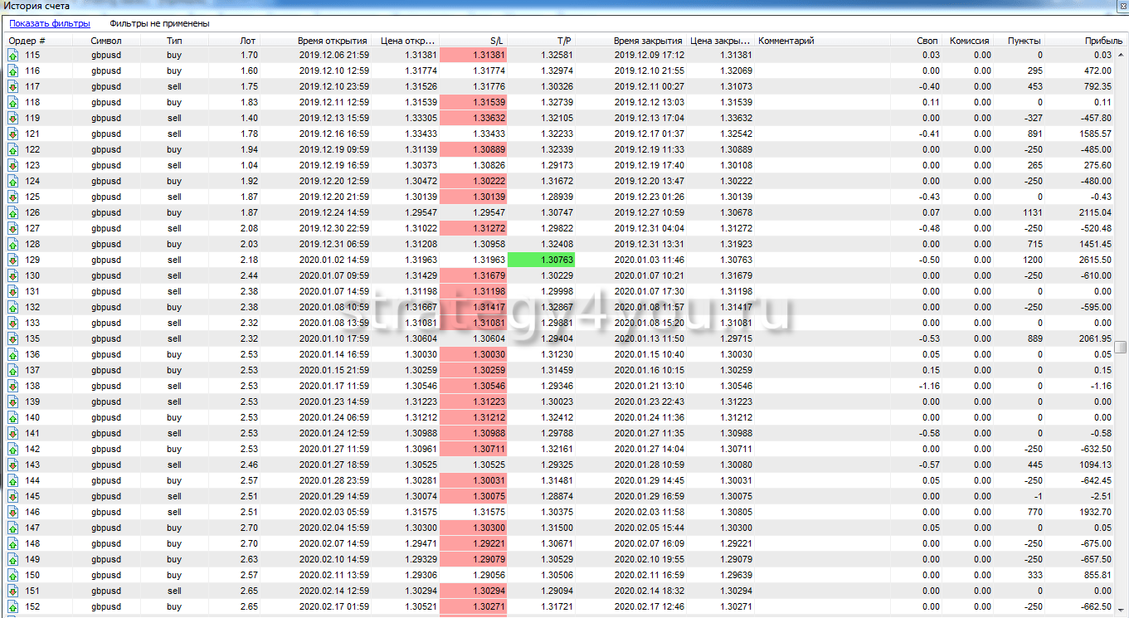This screenshot has height=618, width=1129.
Task: Select the icon beside order 138
Action: 12,387
